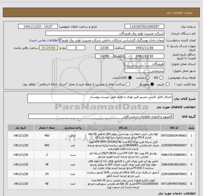Click the requester field starting with پیمان دادی
Viewport: 203px width, 196px height.
tap(112, 40)
